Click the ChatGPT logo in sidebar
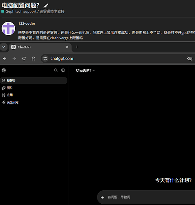 [x=4, y=70]
